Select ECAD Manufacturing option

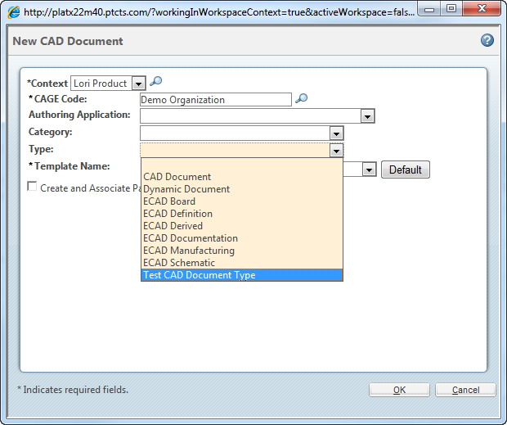242,251
